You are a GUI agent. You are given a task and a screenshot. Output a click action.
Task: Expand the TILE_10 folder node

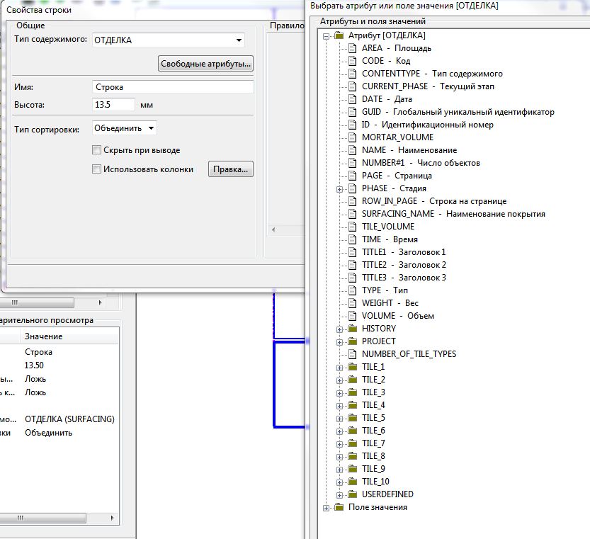tap(339, 483)
